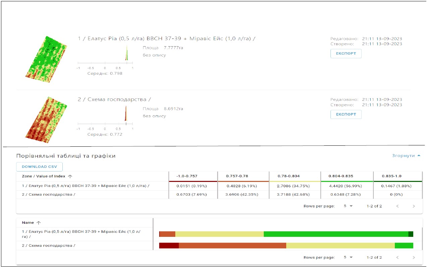Export the Схема господарства field map
The width and height of the screenshot is (428, 268).
[x=346, y=114]
